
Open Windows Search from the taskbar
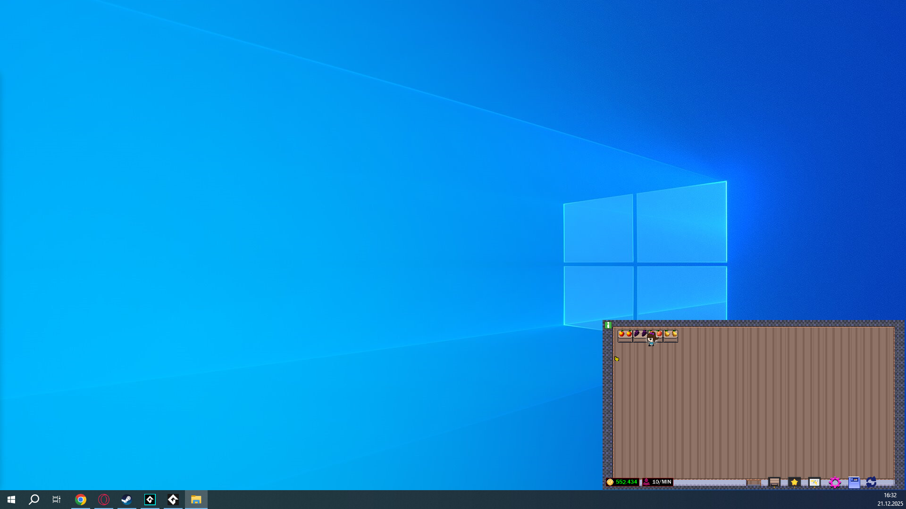[x=34, y=499]
